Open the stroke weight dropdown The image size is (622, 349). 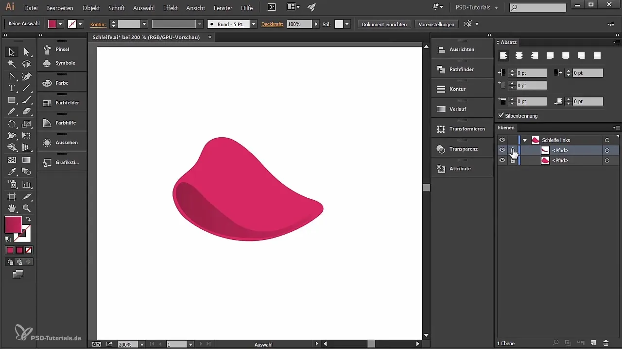(x=144, y=24)
